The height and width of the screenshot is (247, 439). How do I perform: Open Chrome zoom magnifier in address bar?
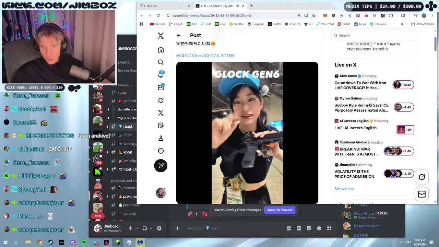point(299,15)
